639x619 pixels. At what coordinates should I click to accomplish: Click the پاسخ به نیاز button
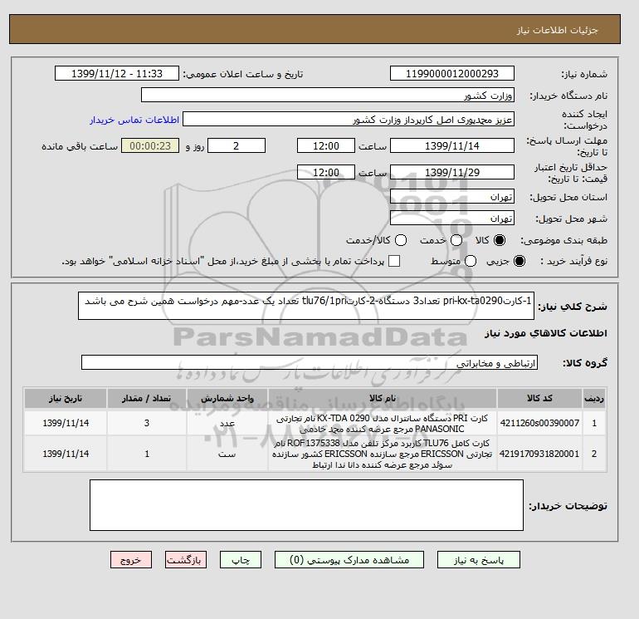pos(479,560)
